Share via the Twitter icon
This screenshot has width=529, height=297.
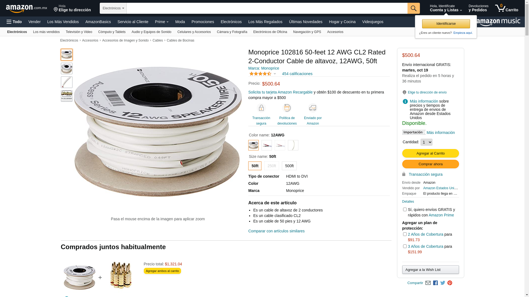tap(442, 283)
